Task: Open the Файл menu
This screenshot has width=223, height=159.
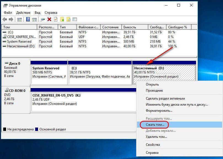Action: click(x=8, y=13)
